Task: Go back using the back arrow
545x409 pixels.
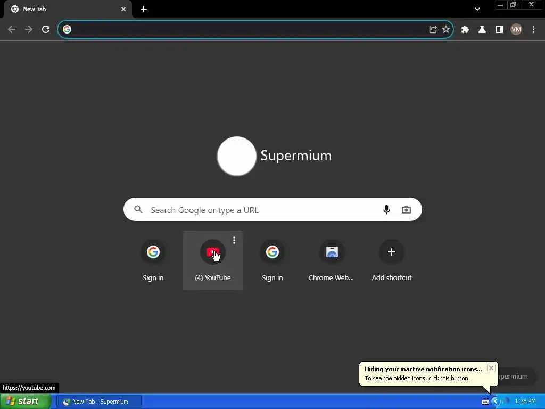Action: [12, 29]
